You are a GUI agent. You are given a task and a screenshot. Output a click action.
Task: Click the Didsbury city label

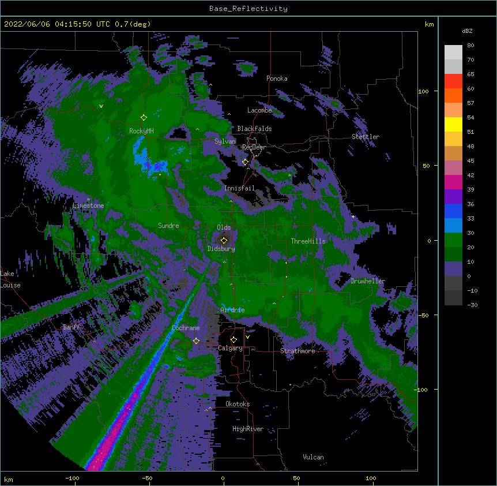pyautogui.click(x=221, y=249)
